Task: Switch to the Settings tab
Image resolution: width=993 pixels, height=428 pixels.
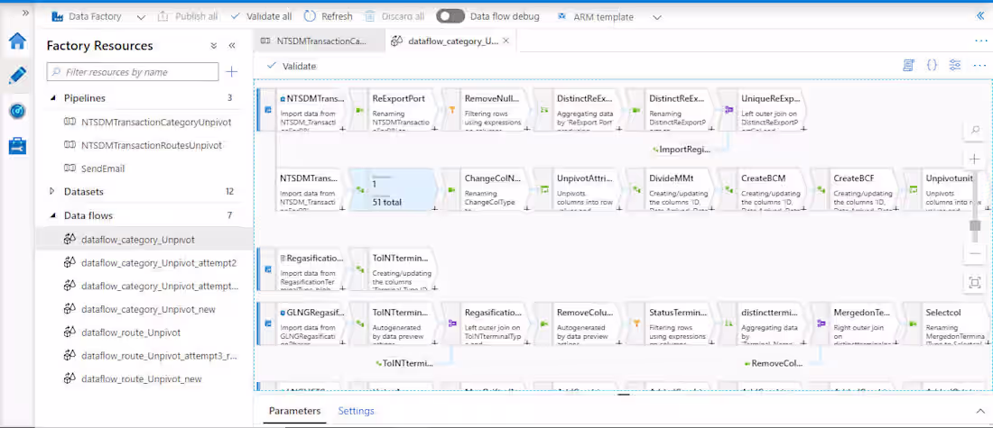Action: (356, 411)
